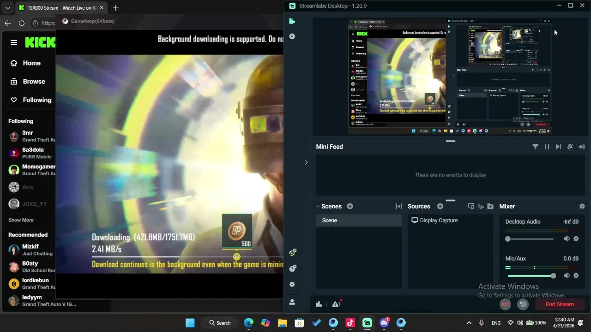The image size is (591, 332).
Task: Open Mixer advanced audio settings gear
Action: [x=582, y=206]
